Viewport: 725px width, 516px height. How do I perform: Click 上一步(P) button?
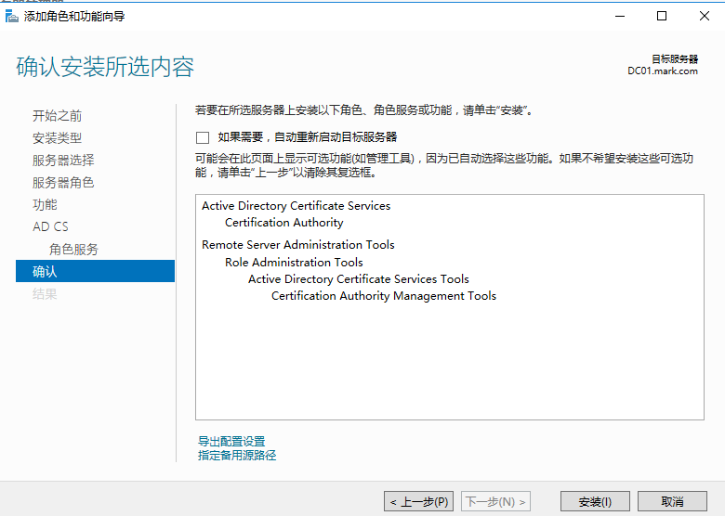coord(418,501)
